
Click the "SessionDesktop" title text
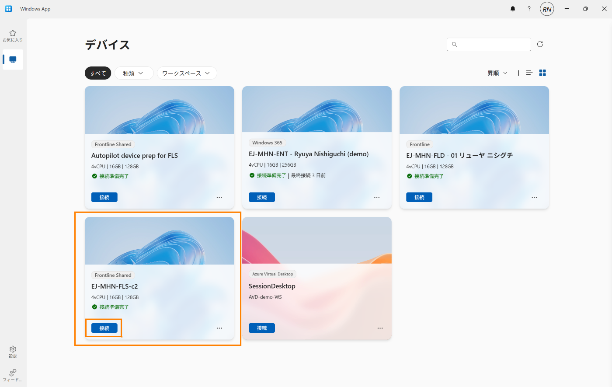(x=272, y=286)
